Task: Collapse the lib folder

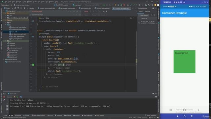Action: coord(6,25)
